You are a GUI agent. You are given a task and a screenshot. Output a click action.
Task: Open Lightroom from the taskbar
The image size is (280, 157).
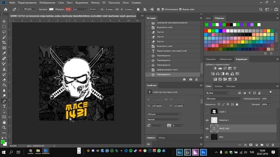coord(188,152)
